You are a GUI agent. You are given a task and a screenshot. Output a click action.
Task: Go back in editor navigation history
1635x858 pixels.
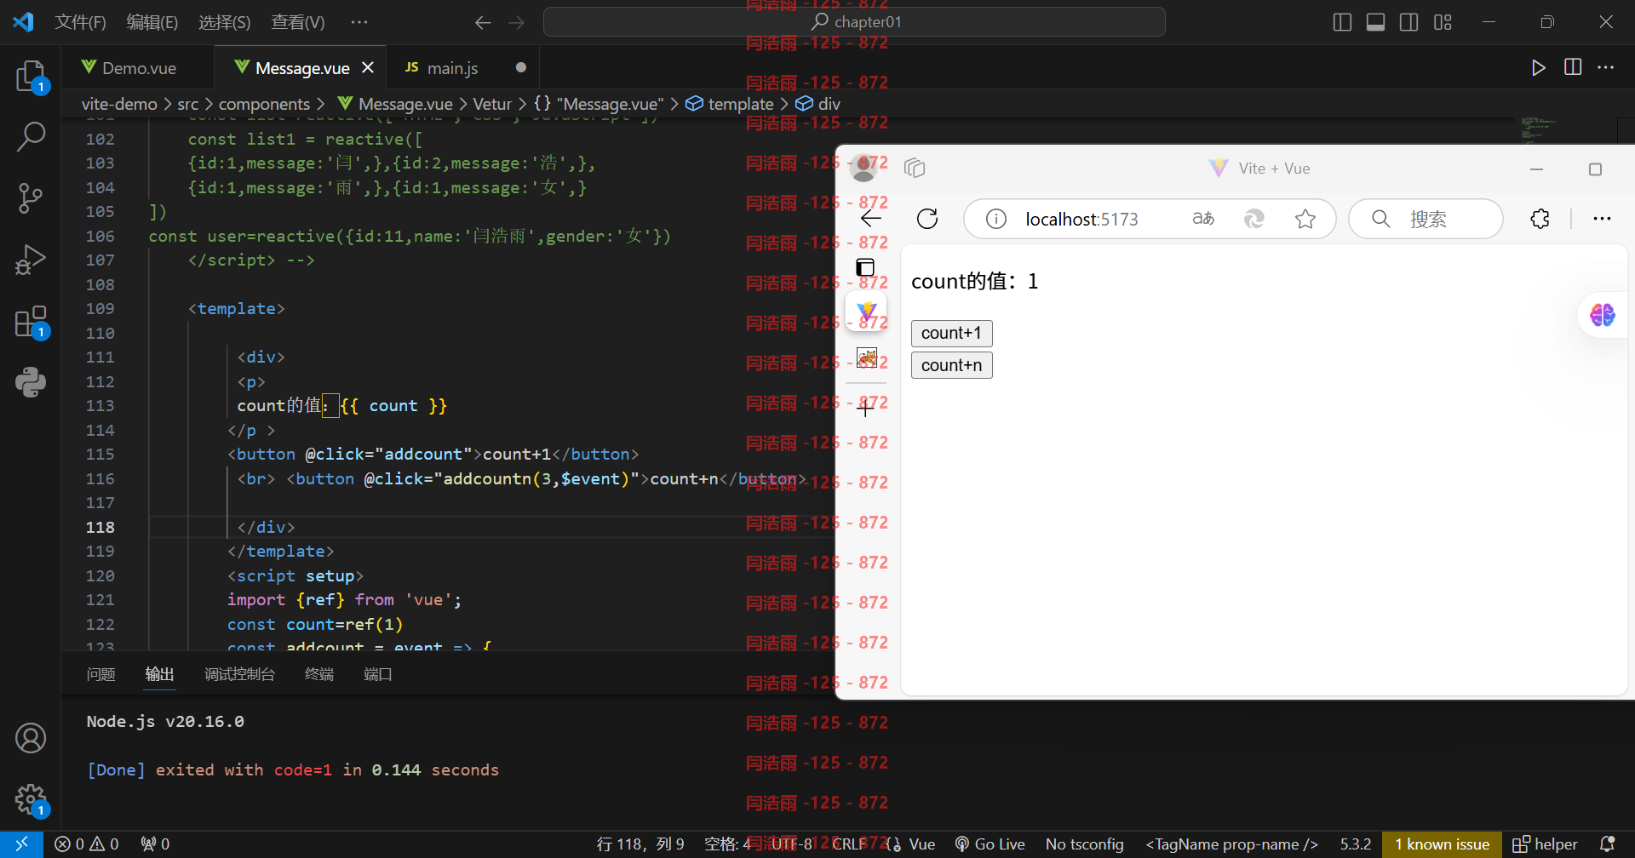click(x=483, y=23)
